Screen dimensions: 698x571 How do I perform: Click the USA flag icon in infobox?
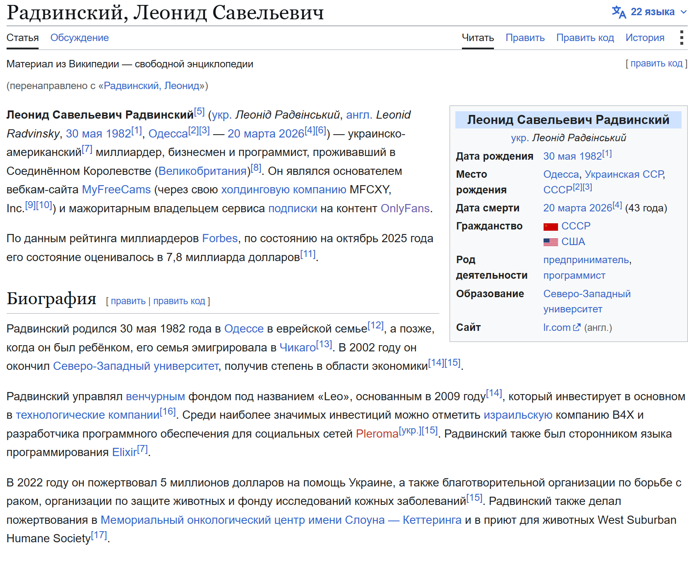(551, 242)
